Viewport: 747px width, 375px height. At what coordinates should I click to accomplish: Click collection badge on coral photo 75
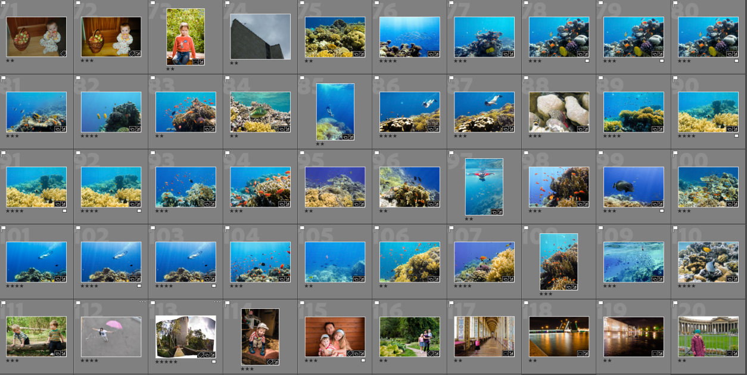[356, 54]
